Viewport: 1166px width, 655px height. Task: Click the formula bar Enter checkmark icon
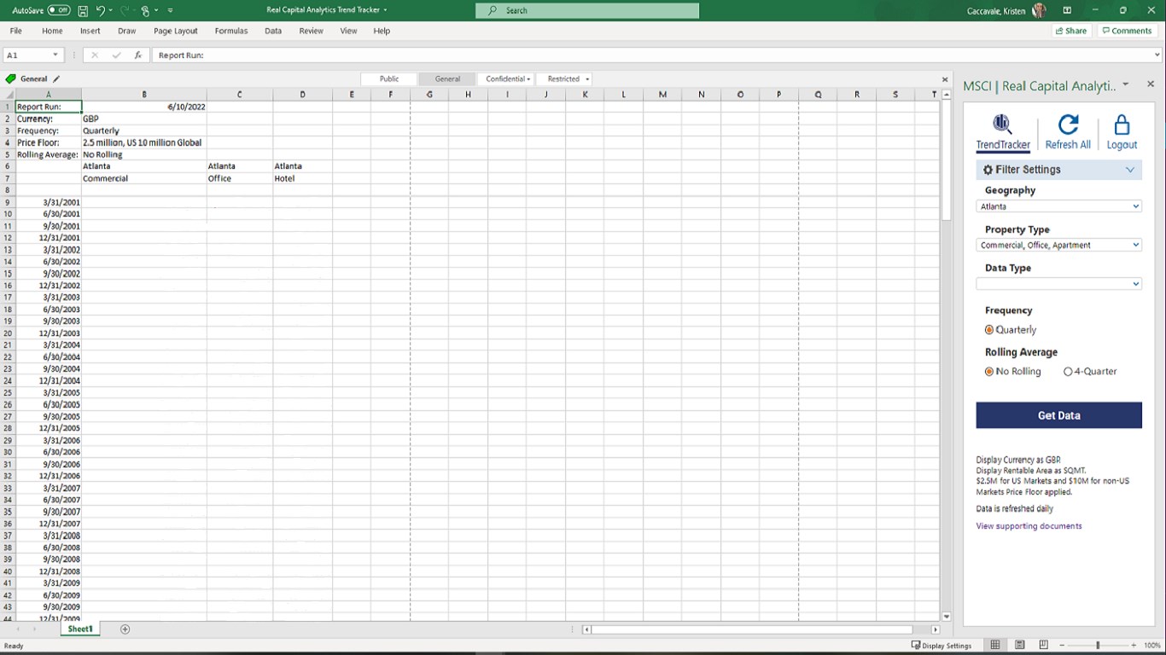tap(116, 55)
